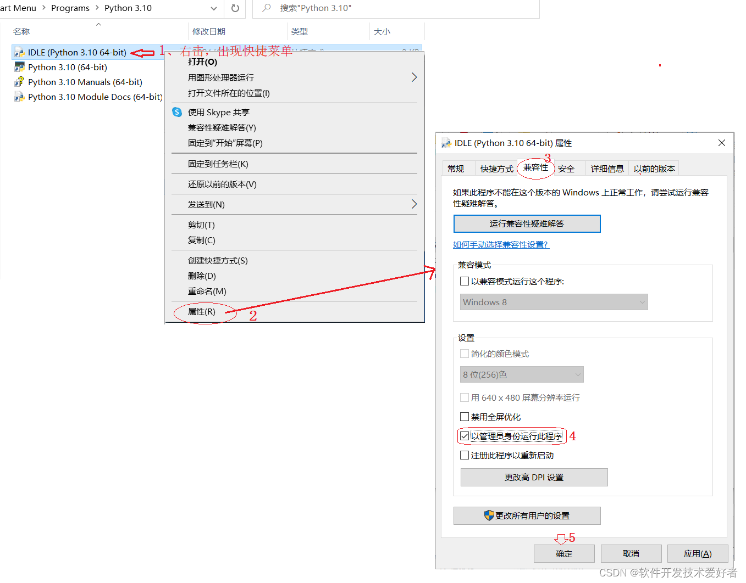The width and height of the screenshot is (746, 583).
Task: Sort by the Size (大小) column header
Action: click(382, 31)
